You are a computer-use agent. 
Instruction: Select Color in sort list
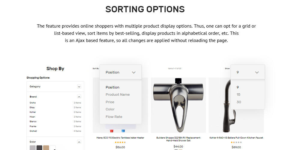pos(110,109)
